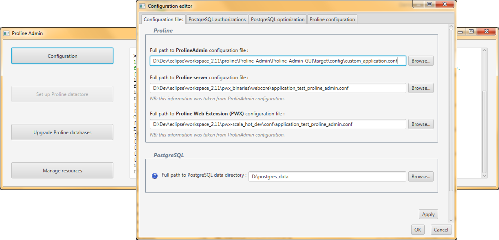Click the NB note under Proline server path
Viewport: 499px width, 240px height.
(x=217, y=99)
